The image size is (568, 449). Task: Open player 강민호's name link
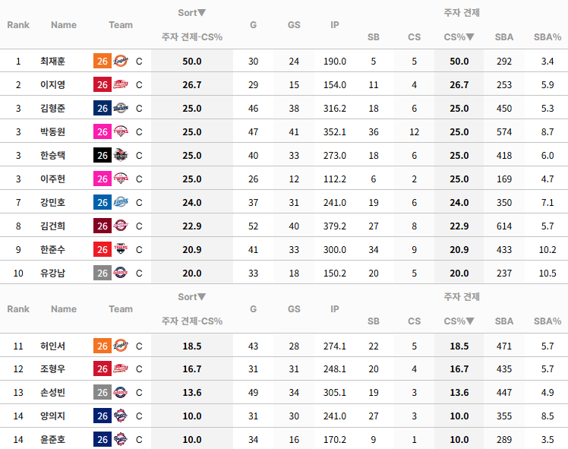52,202
